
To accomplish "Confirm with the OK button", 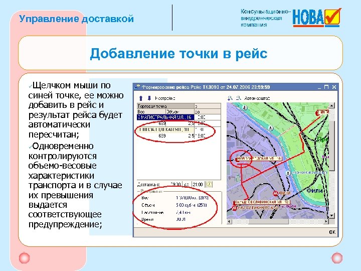I will (x=332, y=232).
